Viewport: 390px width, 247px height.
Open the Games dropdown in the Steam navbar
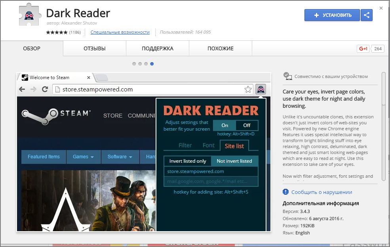point(83,157)
